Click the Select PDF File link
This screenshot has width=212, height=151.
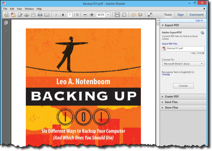click(170, 44)
